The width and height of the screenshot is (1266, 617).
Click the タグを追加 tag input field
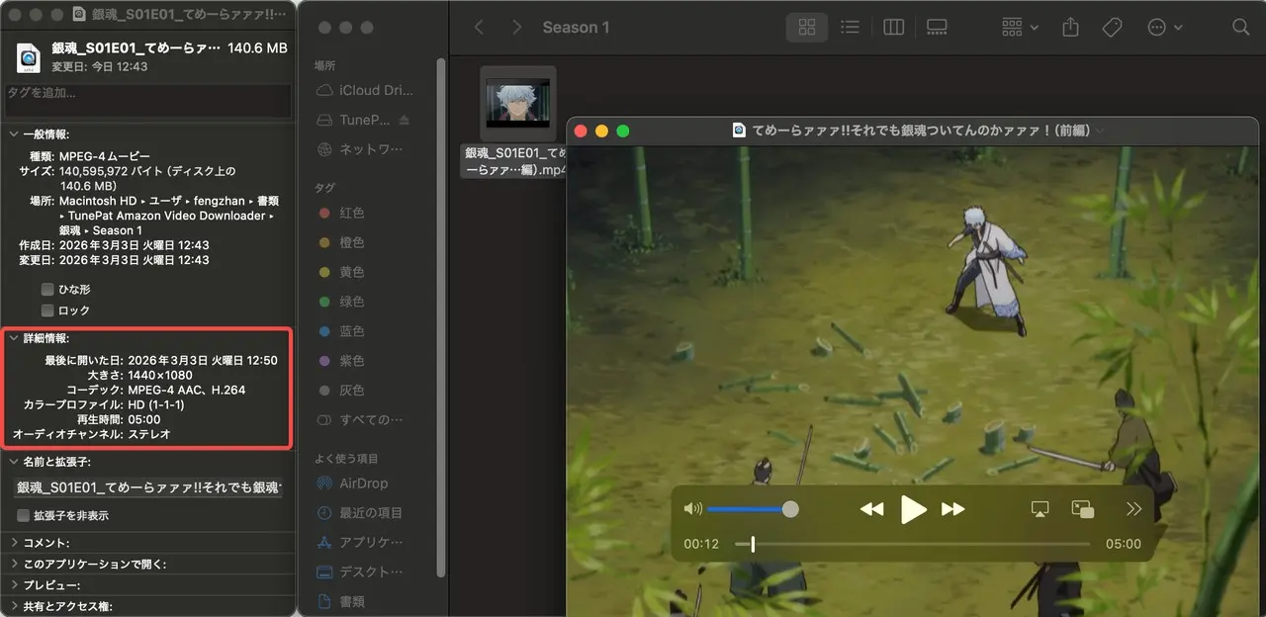coord(148,101)
